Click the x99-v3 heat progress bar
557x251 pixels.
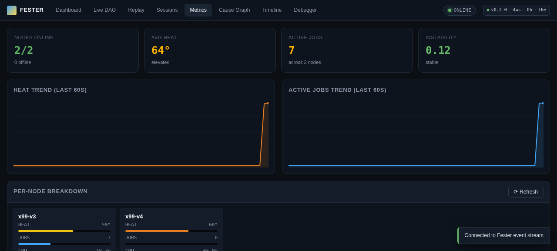point(64,231)
